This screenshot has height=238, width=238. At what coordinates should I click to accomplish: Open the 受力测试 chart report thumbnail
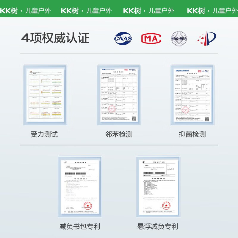pyautogui.click(x=45, y=95)
